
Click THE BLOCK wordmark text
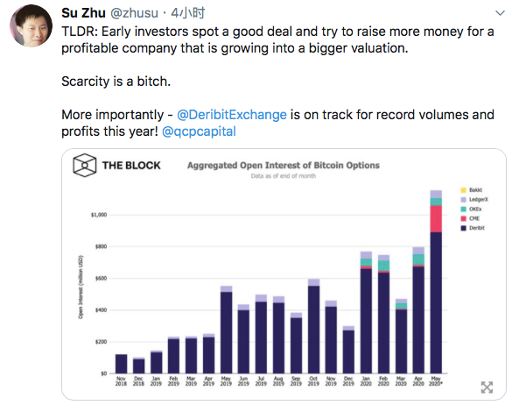point(131,166)
